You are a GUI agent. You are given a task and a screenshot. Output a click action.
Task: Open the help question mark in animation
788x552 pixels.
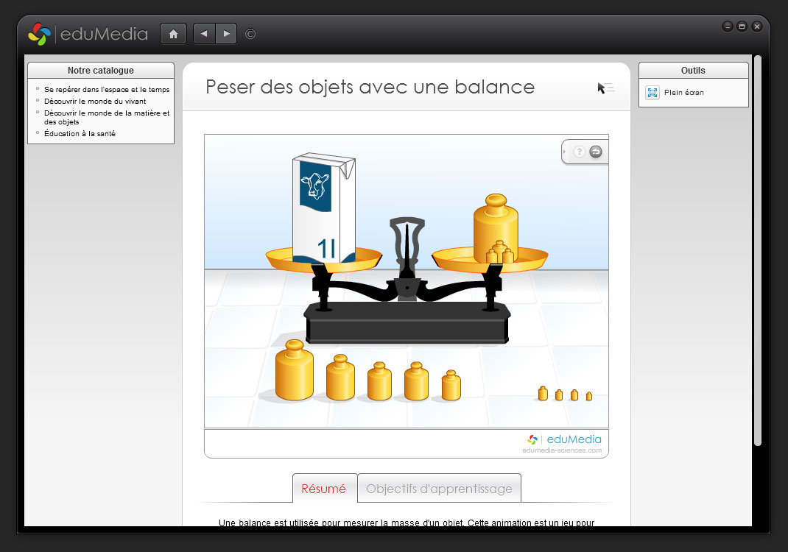tap(580, 152)
